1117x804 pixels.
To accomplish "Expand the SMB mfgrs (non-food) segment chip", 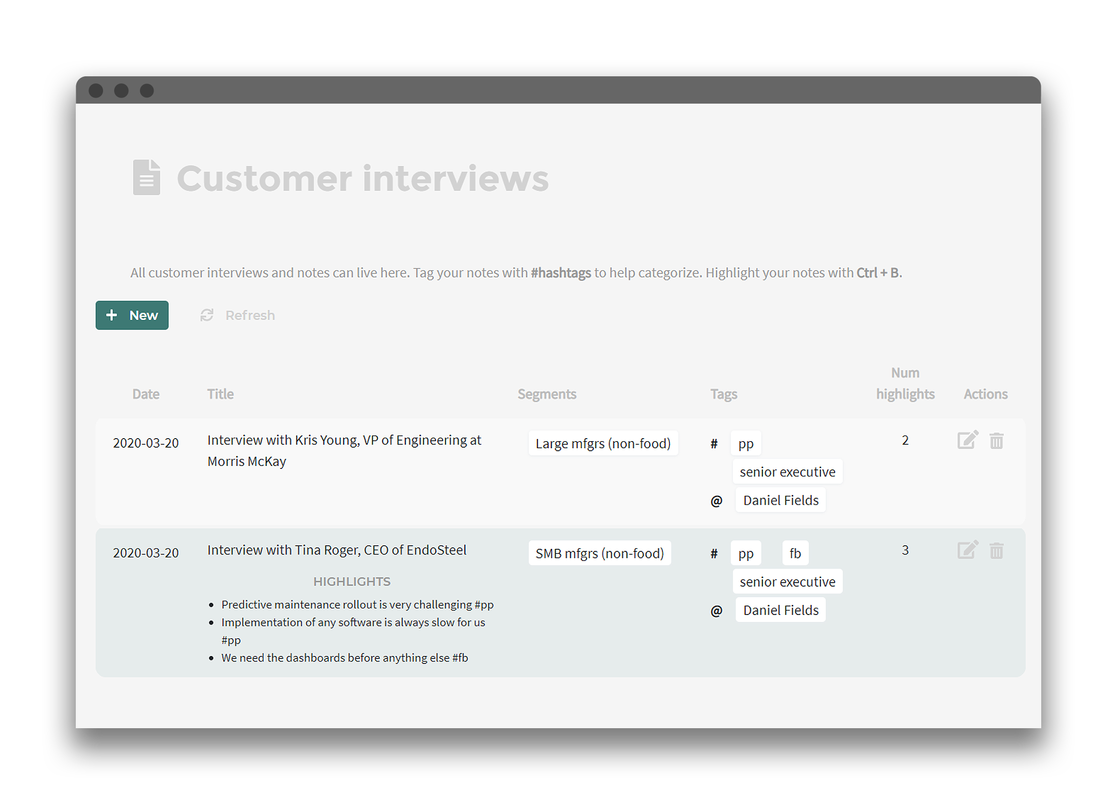I will [600, 553].
